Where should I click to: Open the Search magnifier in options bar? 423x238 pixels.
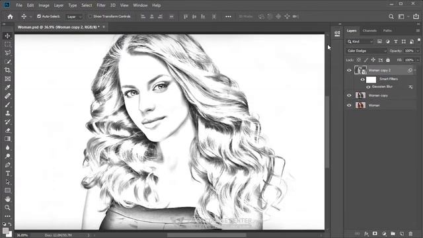point(391,17)
